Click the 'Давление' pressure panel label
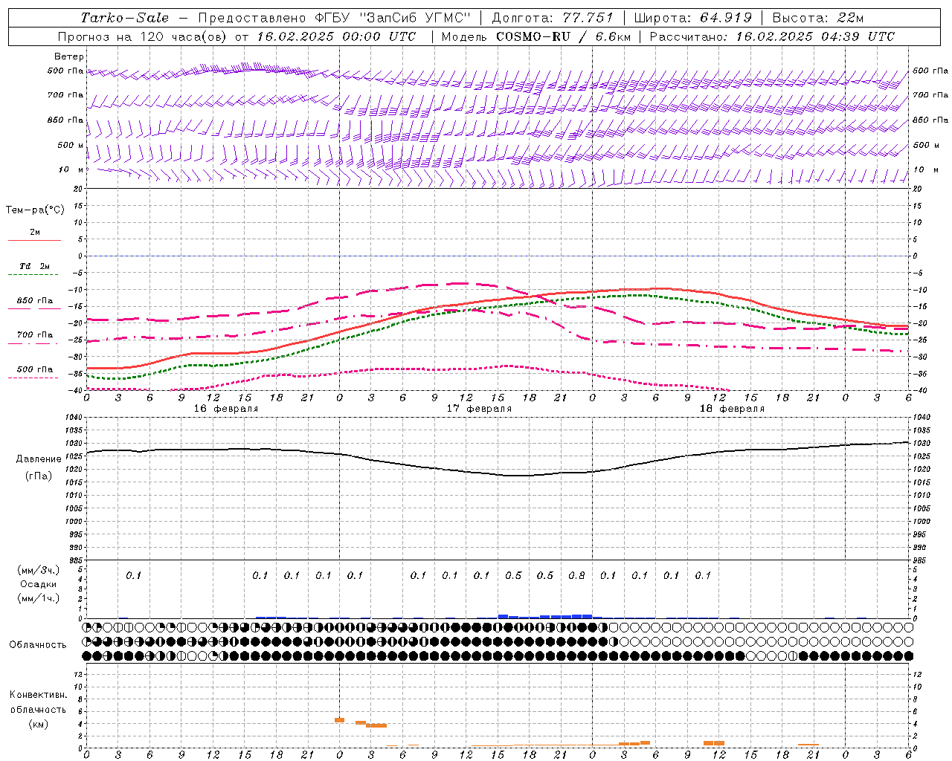 click(x=39, y=459)
